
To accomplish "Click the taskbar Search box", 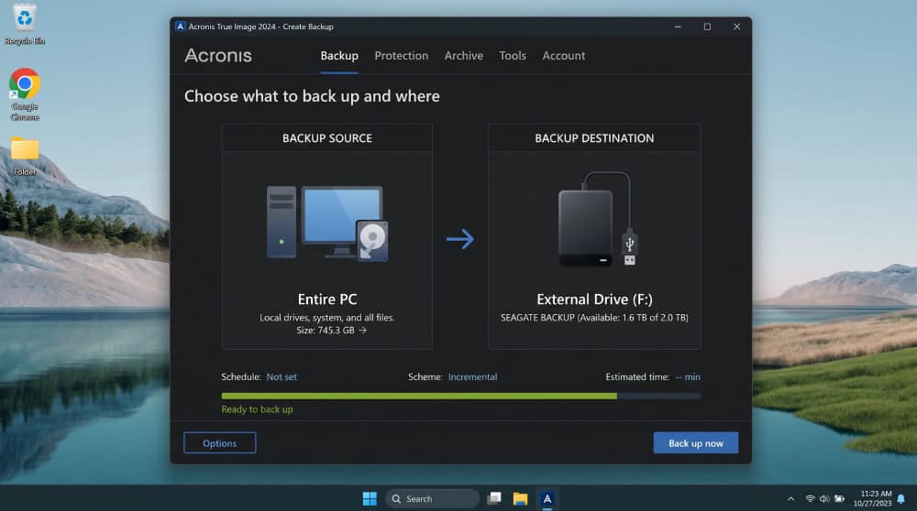I will [433, 499].
